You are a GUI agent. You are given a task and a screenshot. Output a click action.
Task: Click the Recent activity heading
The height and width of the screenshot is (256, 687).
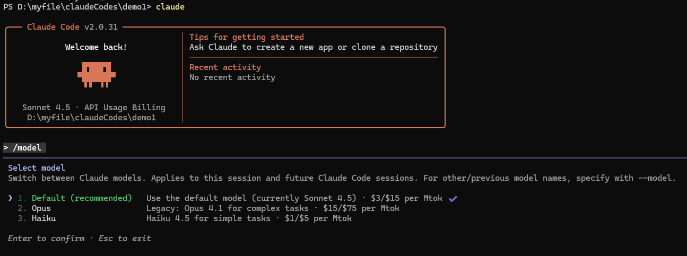pos(225,67)
